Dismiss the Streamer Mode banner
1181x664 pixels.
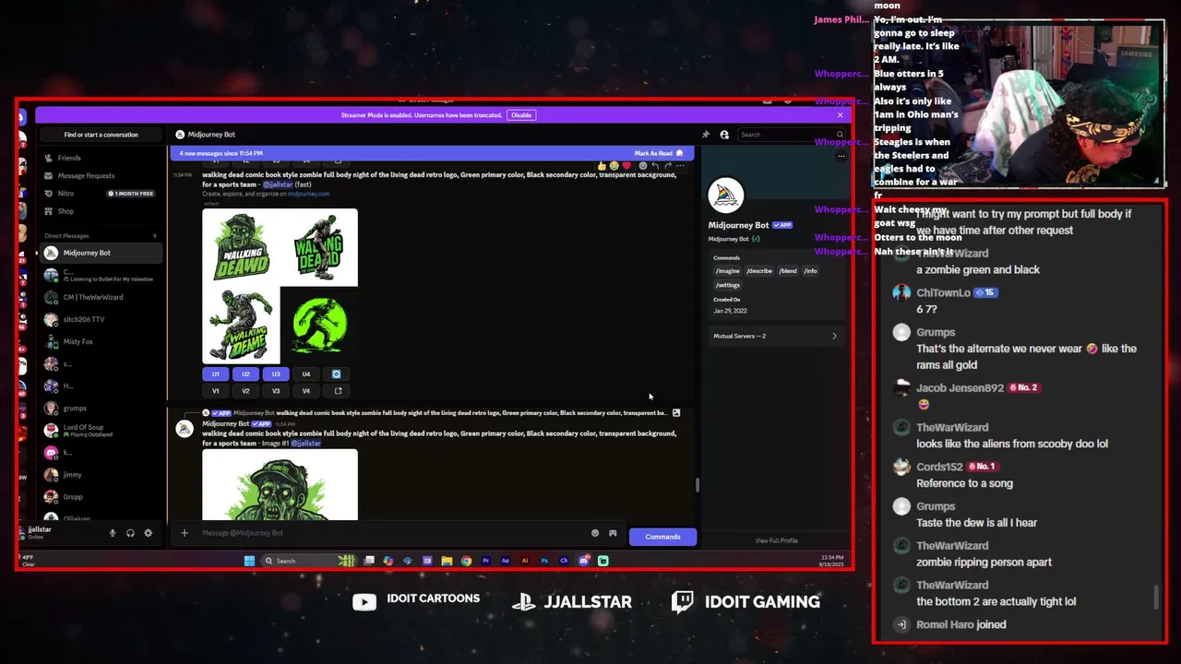click(840, 115)
